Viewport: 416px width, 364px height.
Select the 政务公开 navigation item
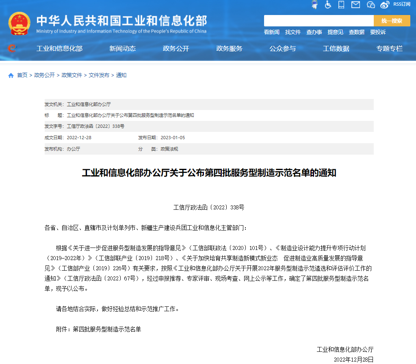tap(176, 48)
